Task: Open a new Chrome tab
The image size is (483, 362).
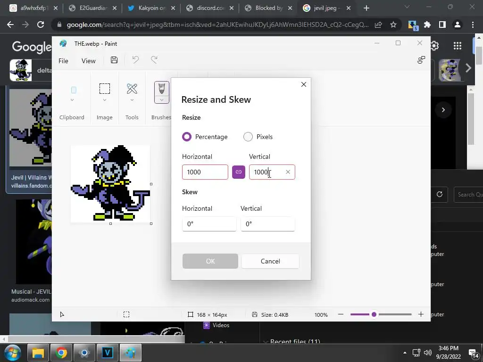Action: pyautogui.click(x=366, y=8)
